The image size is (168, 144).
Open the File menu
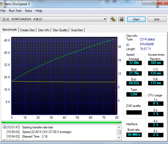[x=3, y=11]
